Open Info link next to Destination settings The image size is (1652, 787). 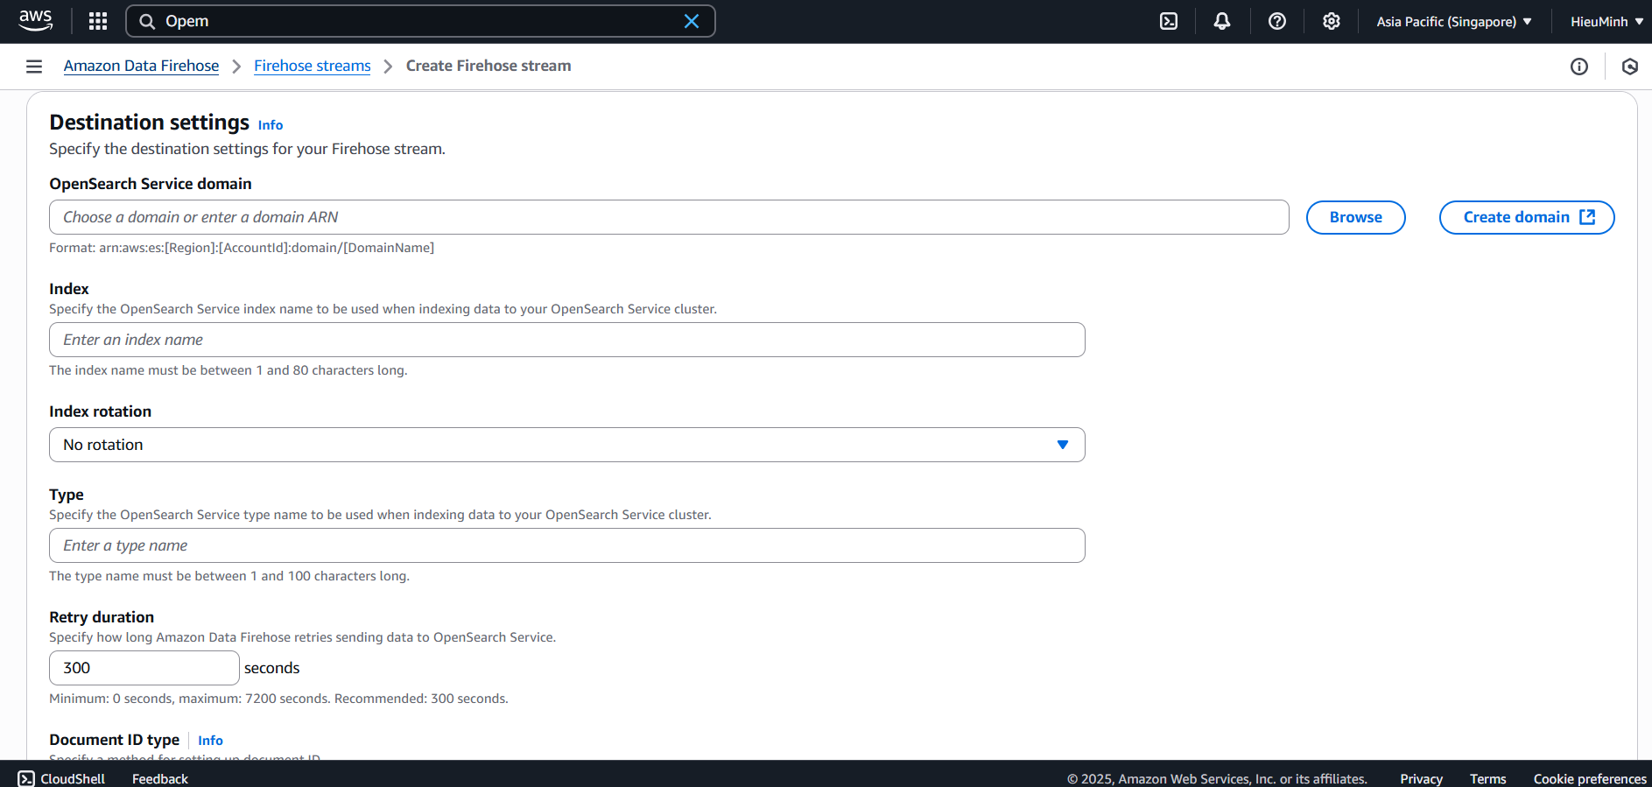271,125
